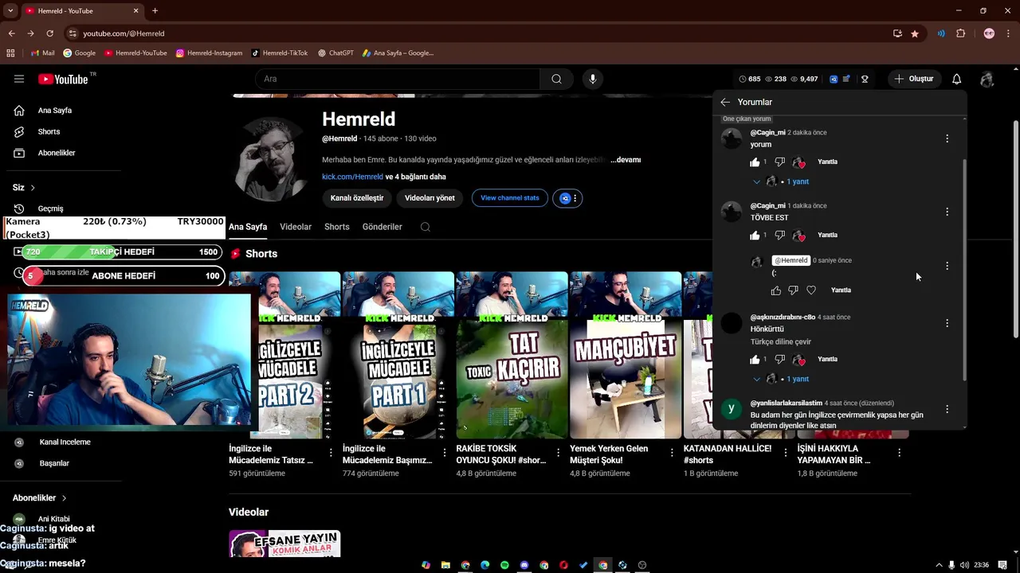This screenshot has height=573, width=1020.
Task: Open options for Hemreld ':(' reply
Action: [x=947, y=266]
